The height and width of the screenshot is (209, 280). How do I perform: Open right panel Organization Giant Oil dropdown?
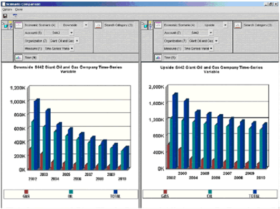tap(216, 41)
